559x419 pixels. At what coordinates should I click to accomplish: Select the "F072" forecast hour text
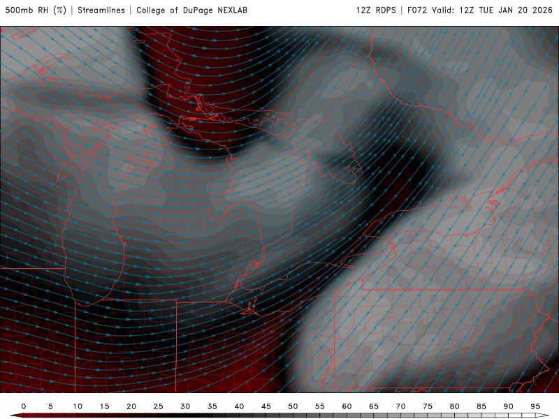(417, 10)
